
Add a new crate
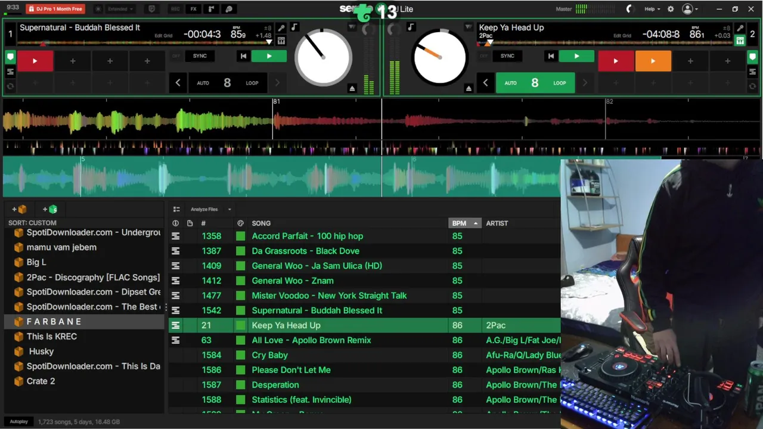[19, 209]
